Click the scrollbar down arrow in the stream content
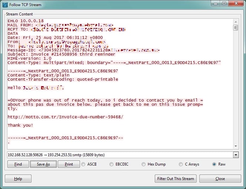Image resolution: width=246 pixels, height=189 pixels. pos(236,146)
